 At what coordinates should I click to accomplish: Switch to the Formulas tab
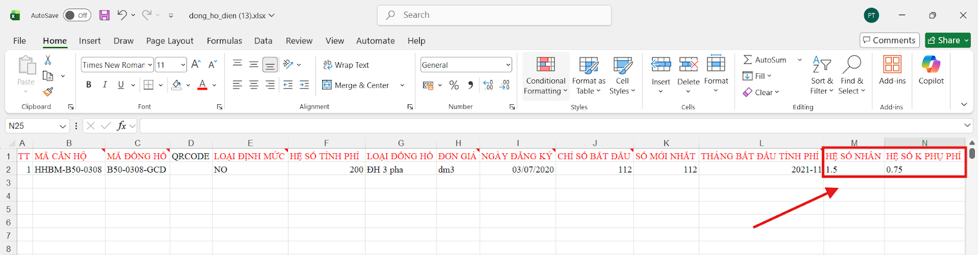tap(224, 41)
